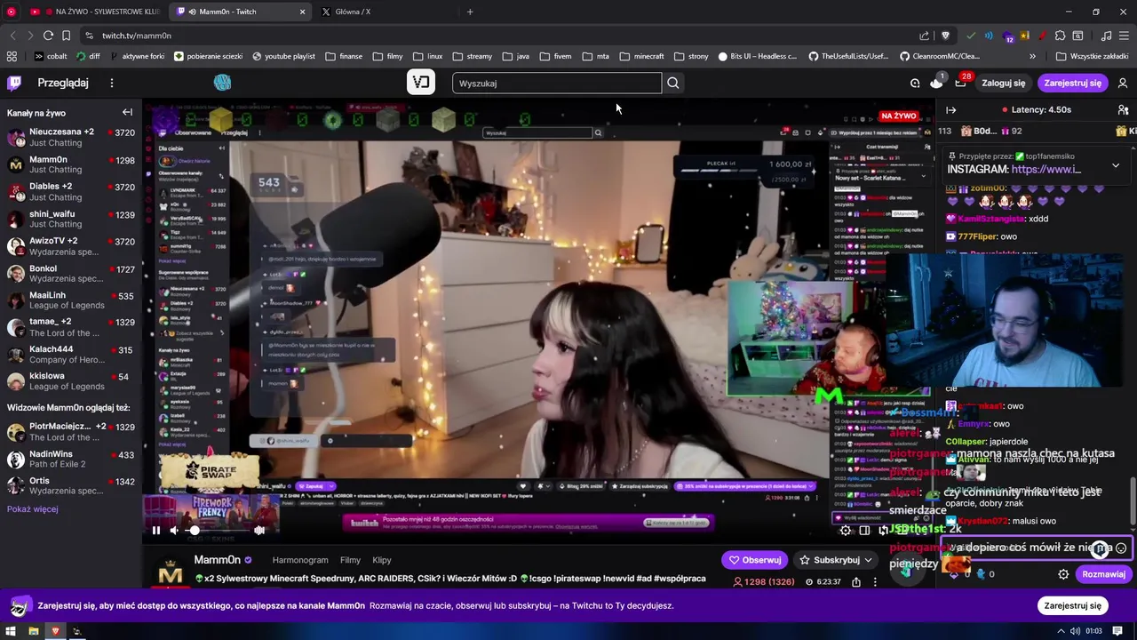Open the player settings gear
1137x640 pixels.
(846, 531)
